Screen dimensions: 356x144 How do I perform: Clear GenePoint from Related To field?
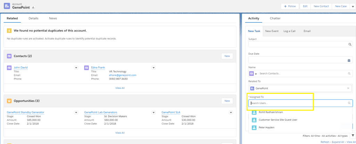[x=348, y=88]
